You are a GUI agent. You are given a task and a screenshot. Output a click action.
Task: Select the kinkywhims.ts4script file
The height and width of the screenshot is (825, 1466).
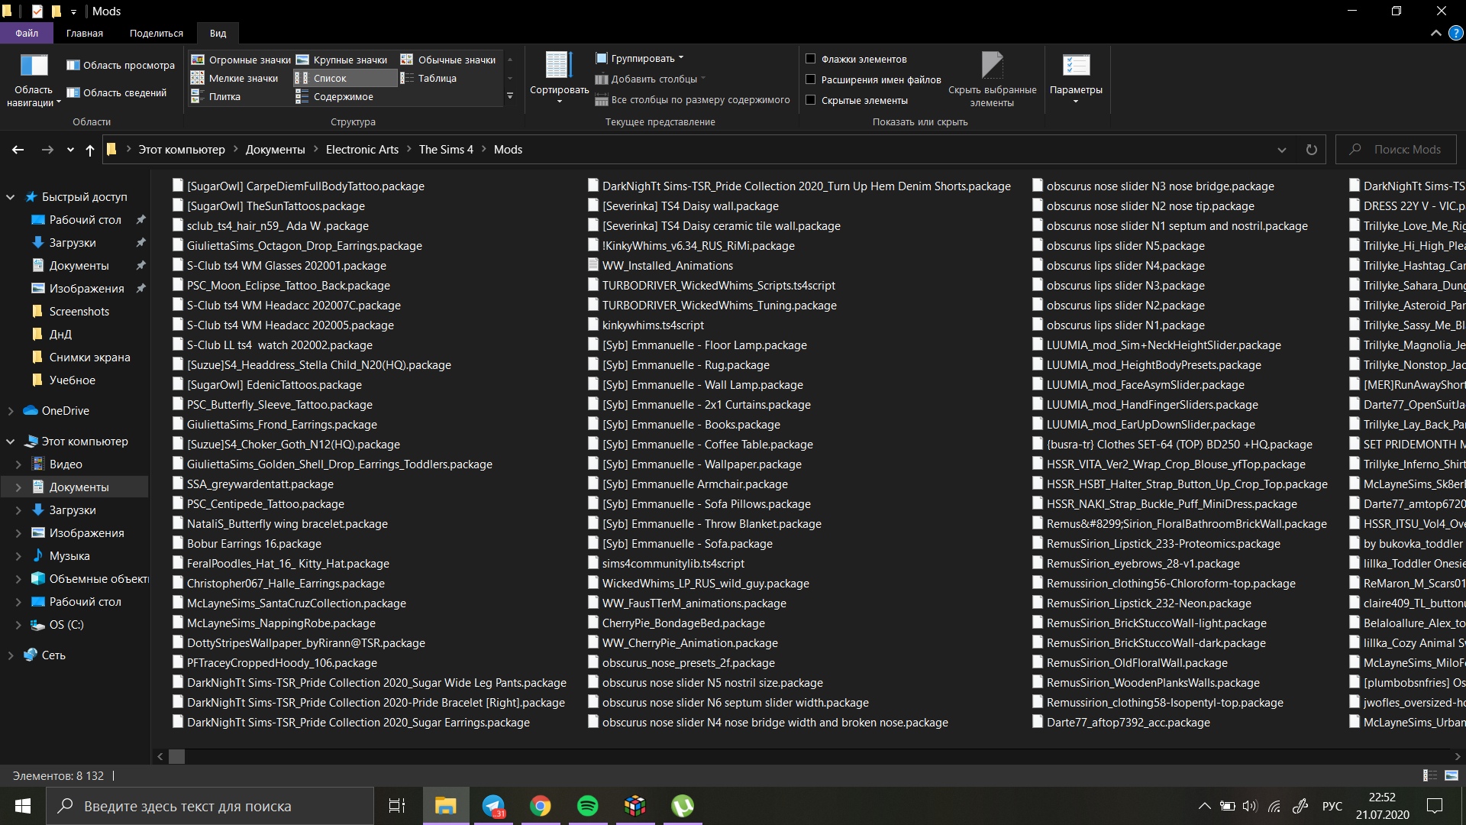tap(653, 325)
